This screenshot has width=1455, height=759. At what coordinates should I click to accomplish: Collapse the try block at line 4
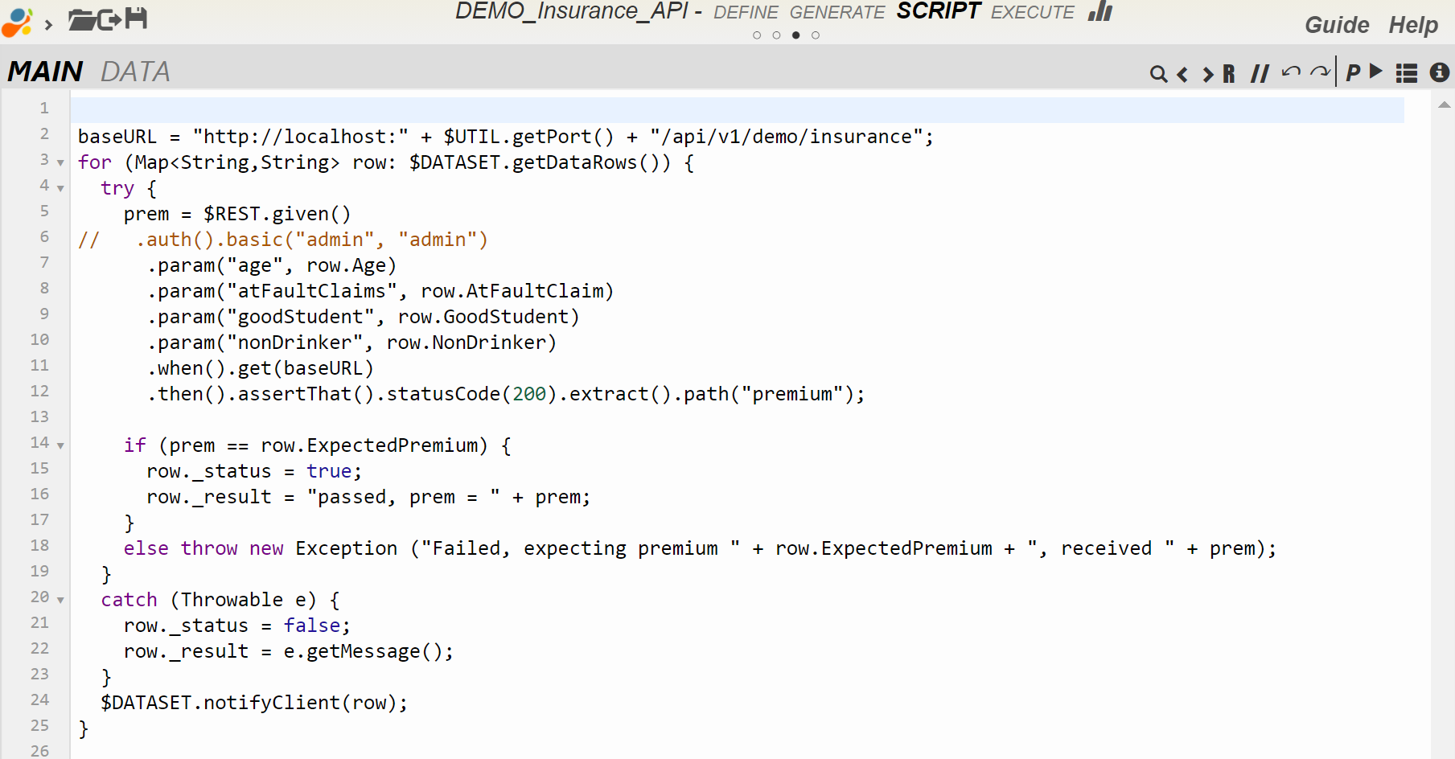pos(60,189)
